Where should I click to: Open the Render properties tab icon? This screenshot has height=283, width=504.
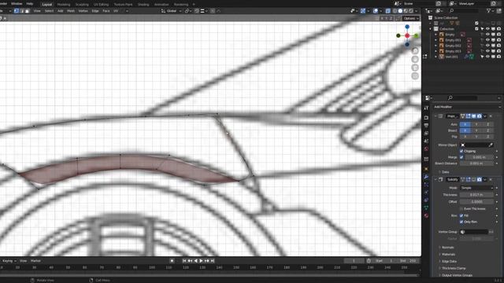tap(426, 118)
